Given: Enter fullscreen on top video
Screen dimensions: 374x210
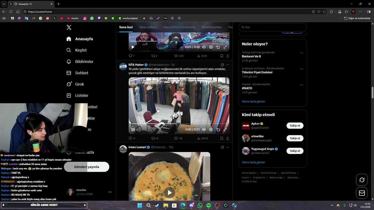Looking at the screenshot, I should click(x=225, y=47).
